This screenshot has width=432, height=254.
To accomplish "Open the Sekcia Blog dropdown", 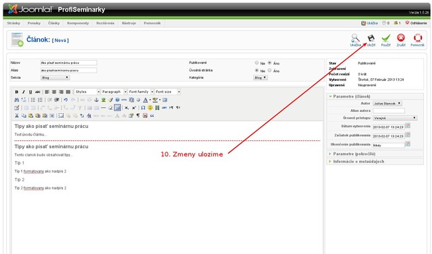I will pos(55,77).
